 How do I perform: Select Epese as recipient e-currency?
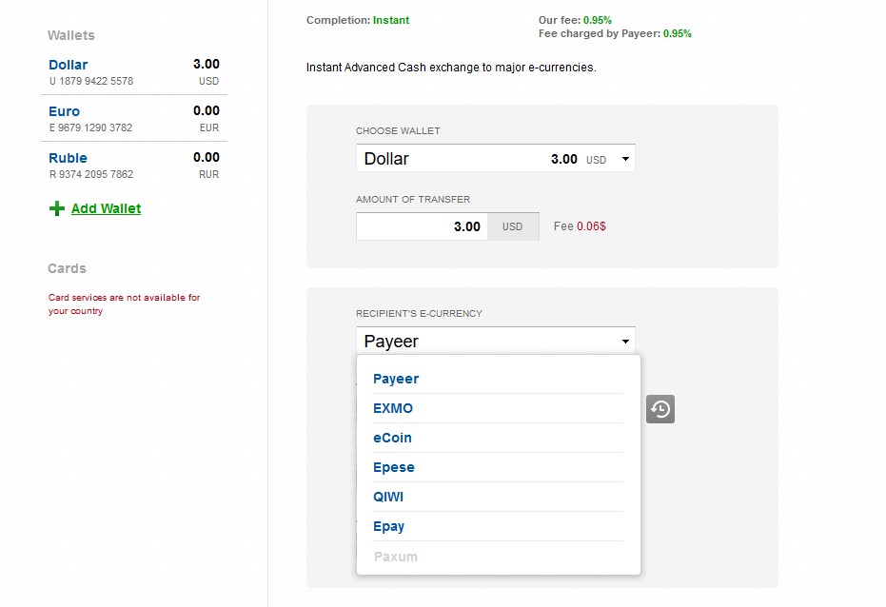click(x=394, y=467)
